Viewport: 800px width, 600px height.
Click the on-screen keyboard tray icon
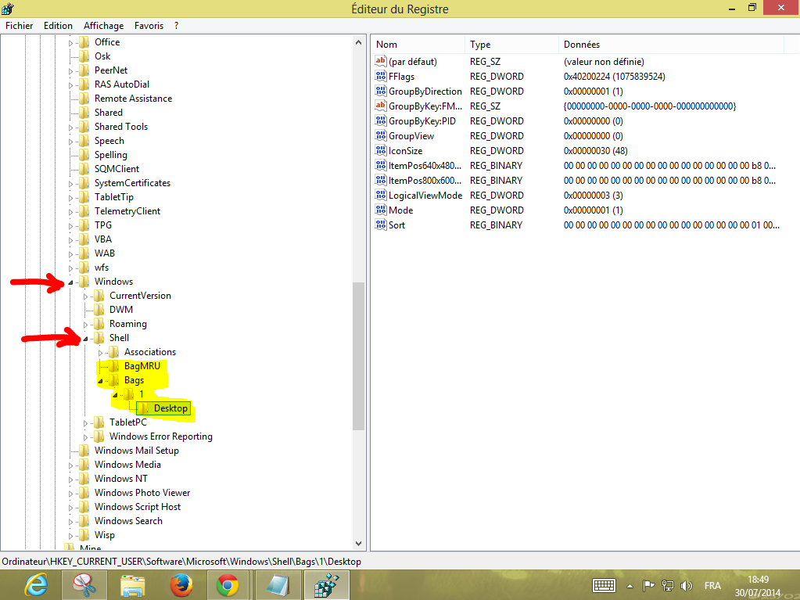click(604, 585)
